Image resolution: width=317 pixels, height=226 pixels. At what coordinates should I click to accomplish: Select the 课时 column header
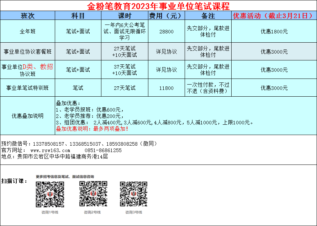pyautogui.click(x=125, y=16)
